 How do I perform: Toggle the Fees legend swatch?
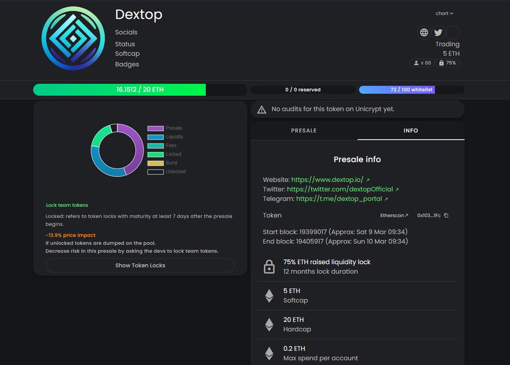156,146
